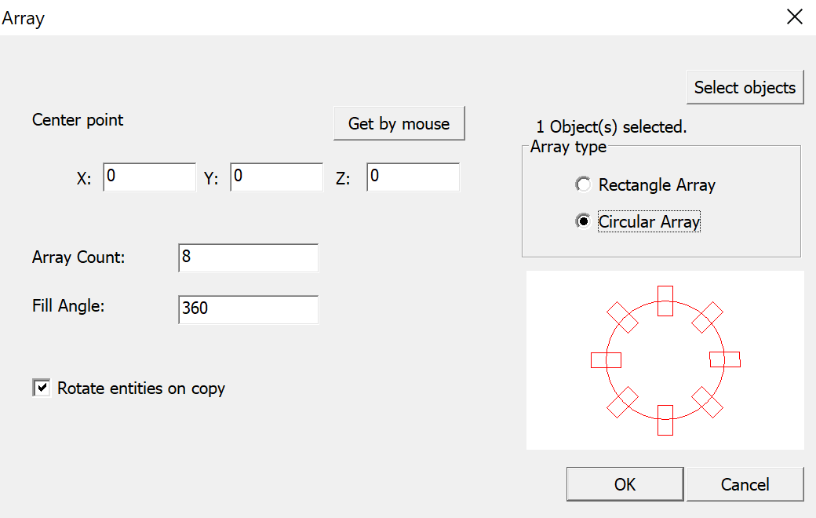Click the Array dialog title text
816x518 pixels.
23,17
